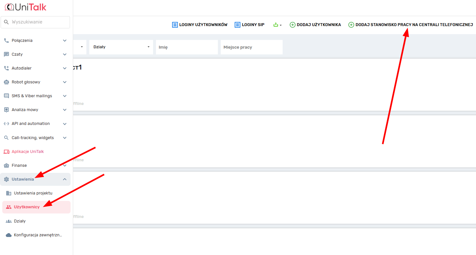Open Ustawienia projektu menu item

click(33, 193)
